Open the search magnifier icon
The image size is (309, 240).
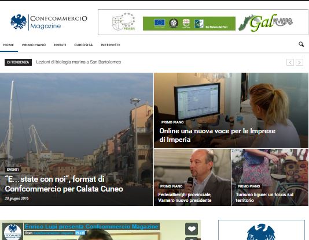tap(301, 44)
